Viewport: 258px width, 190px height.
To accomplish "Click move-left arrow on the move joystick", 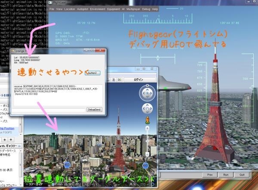I will pyautogui.click(x=144, y=109).
